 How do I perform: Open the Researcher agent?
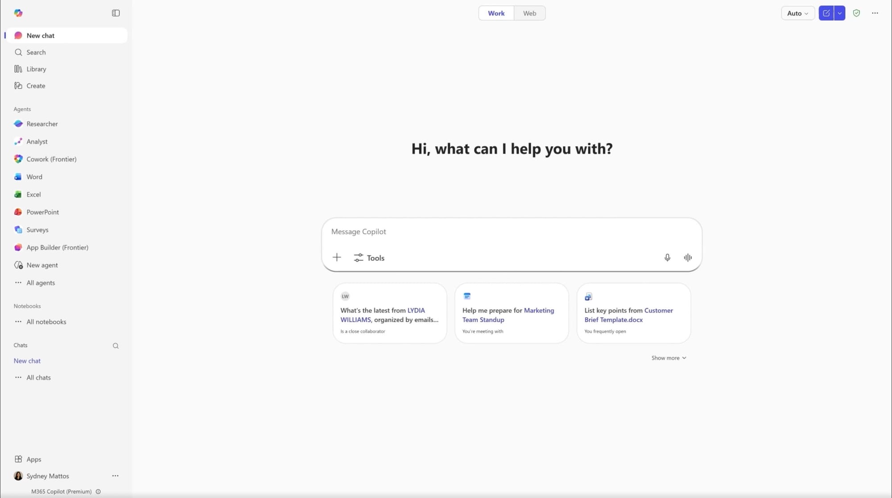(x=42, y=124)
